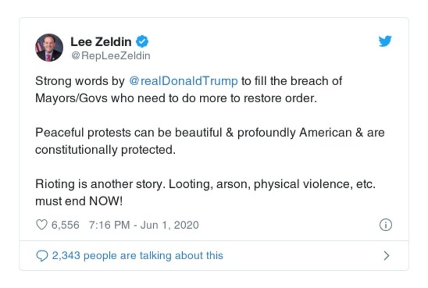Click the 6,556 likes count
Screen dimensions: 428x288
(x=65, y=225)
